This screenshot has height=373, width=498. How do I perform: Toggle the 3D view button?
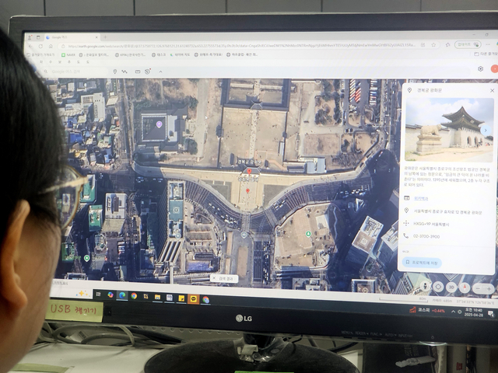451,287
